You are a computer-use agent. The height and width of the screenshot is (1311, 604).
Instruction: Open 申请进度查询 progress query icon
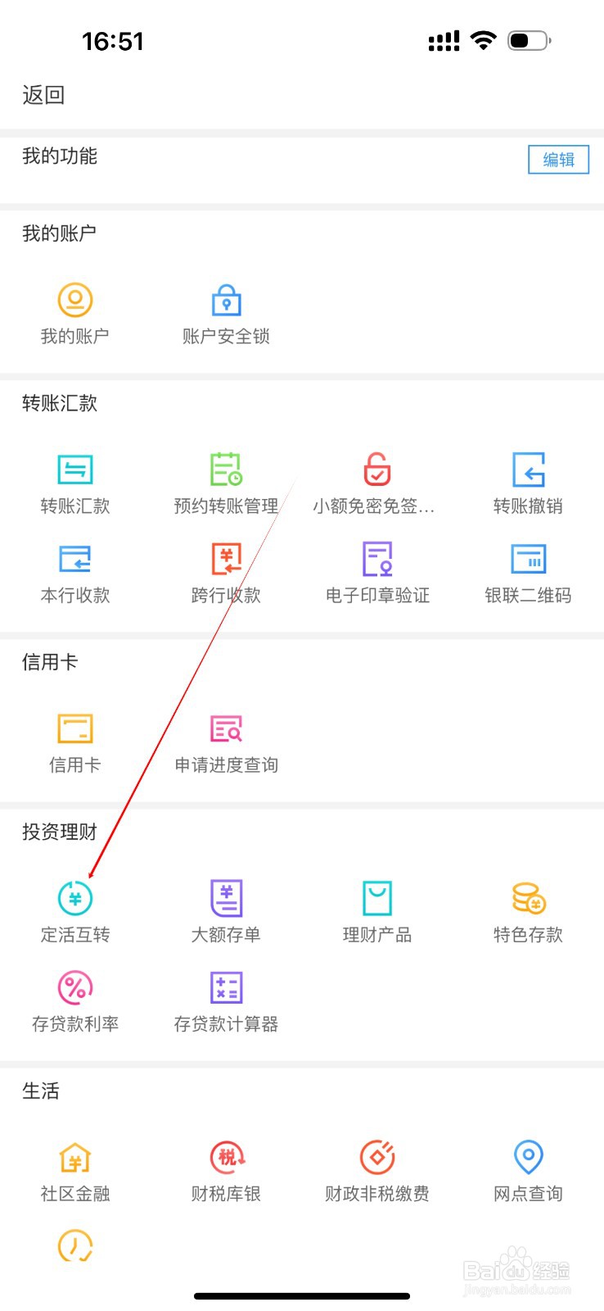[227, 728]
